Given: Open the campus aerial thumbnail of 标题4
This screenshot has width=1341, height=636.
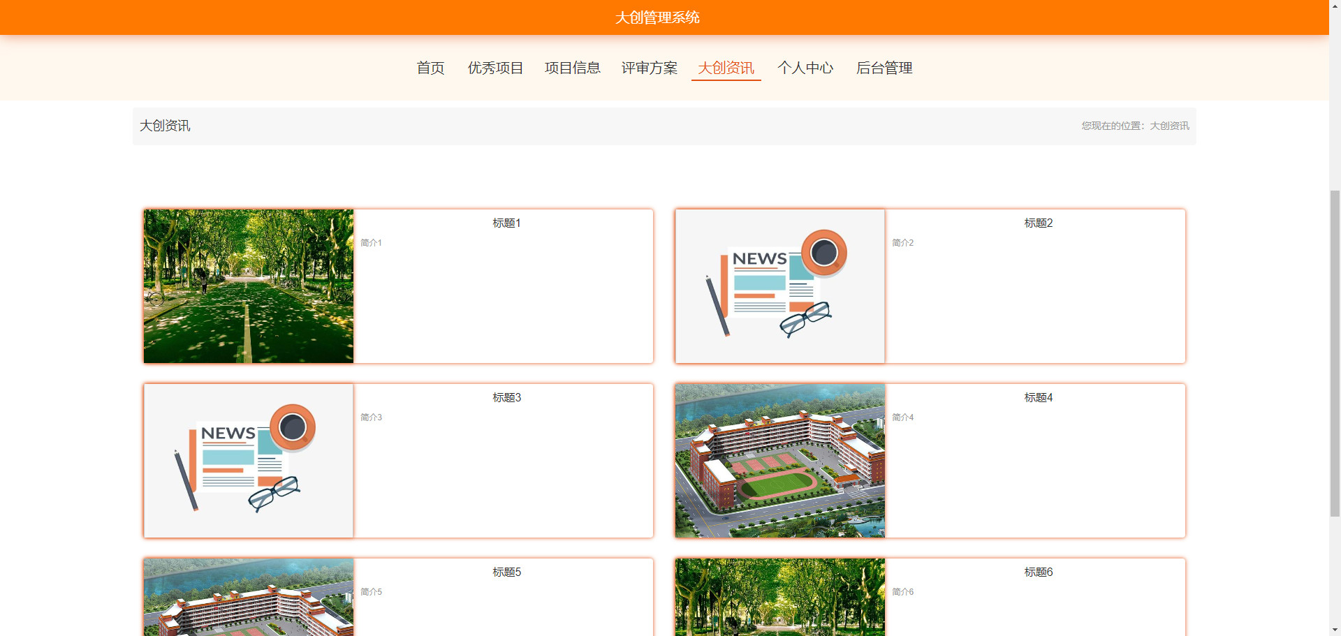Looking at the screenshot, I should point(780,461).
